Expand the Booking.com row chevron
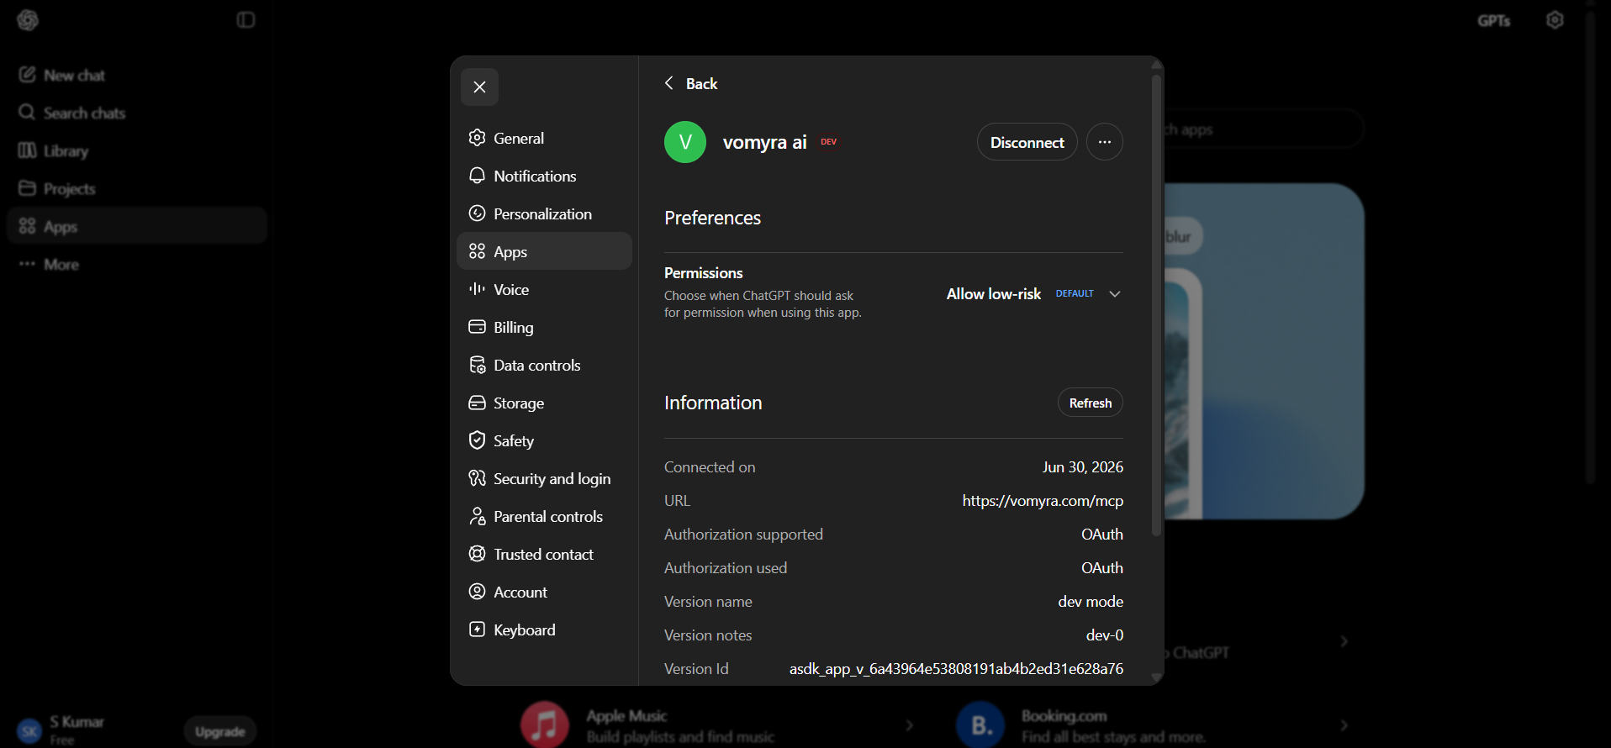This screenshot has height=748, width=1611. [x=1344, y=724]
